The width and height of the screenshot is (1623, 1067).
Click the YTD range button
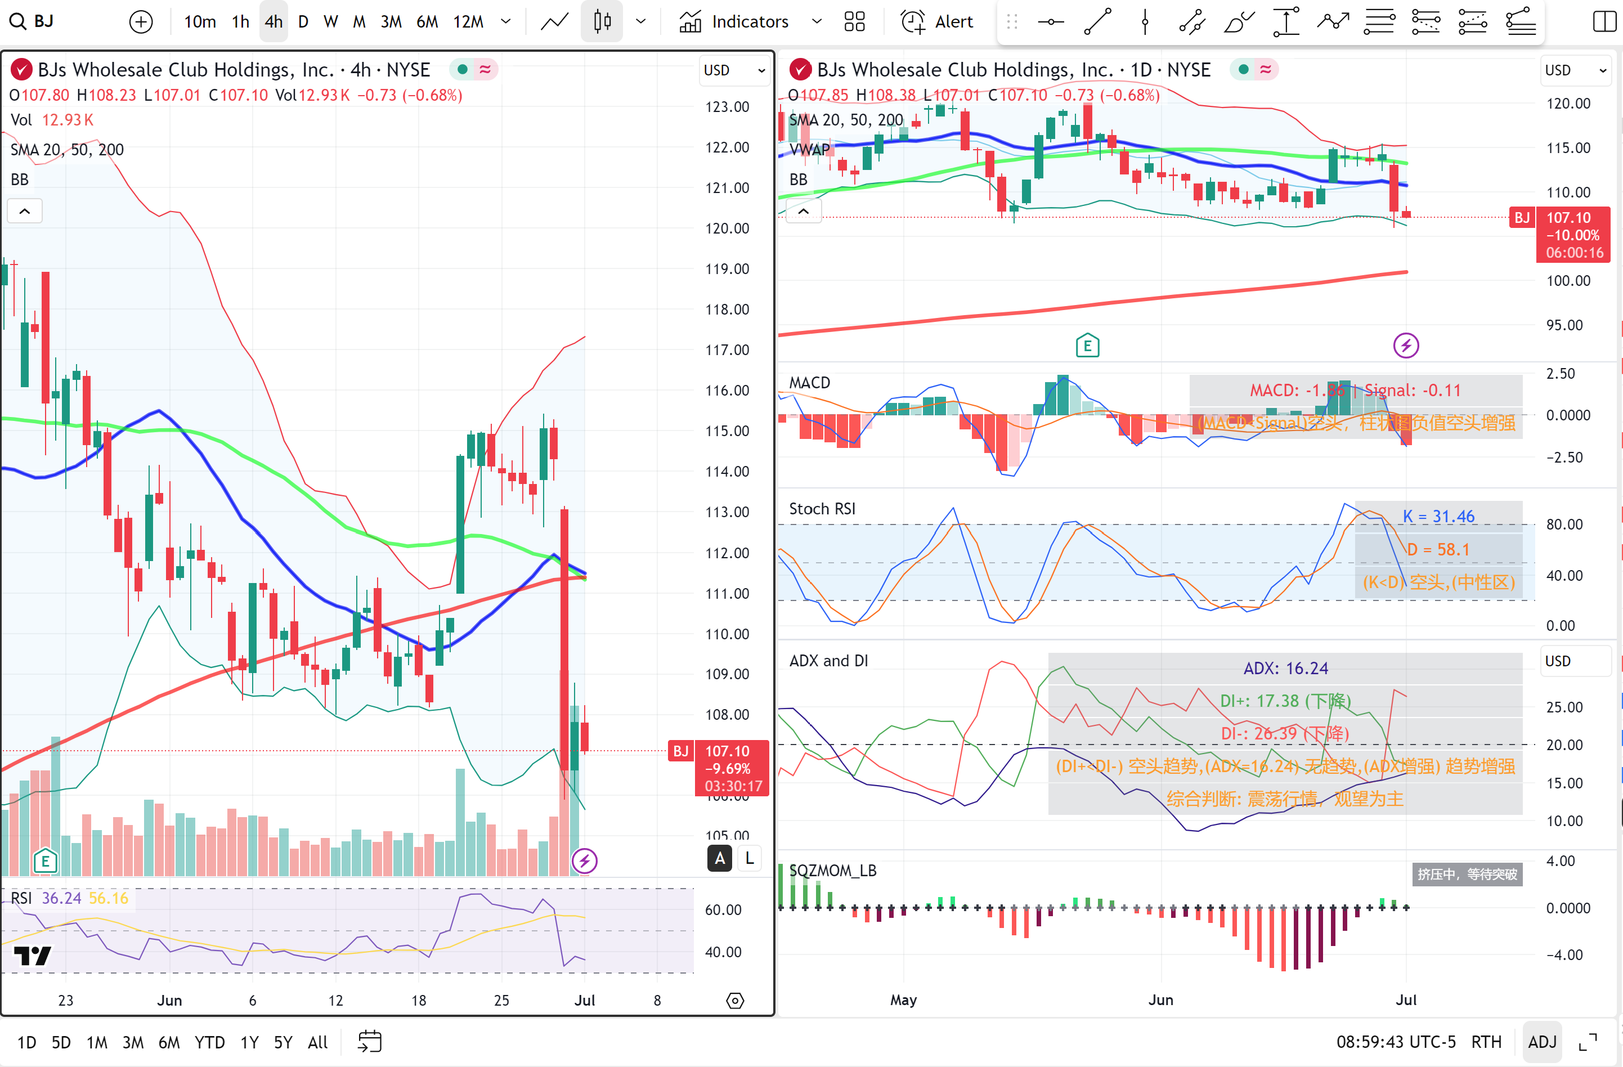[209, 1042]
